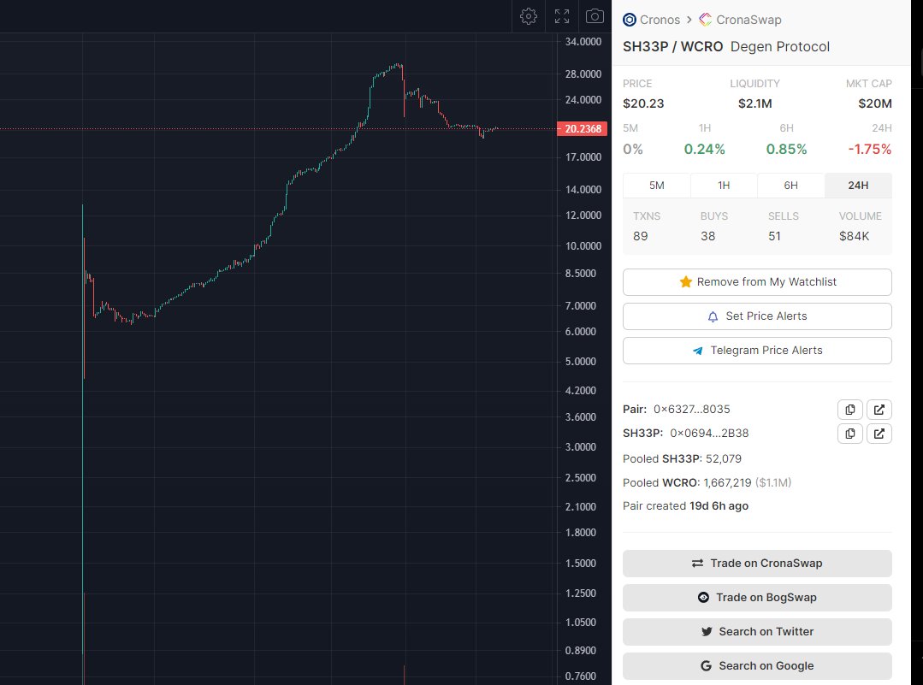Click the 20.2368 current price label
The image size is (923, 685).
click(x=583, y=129)
